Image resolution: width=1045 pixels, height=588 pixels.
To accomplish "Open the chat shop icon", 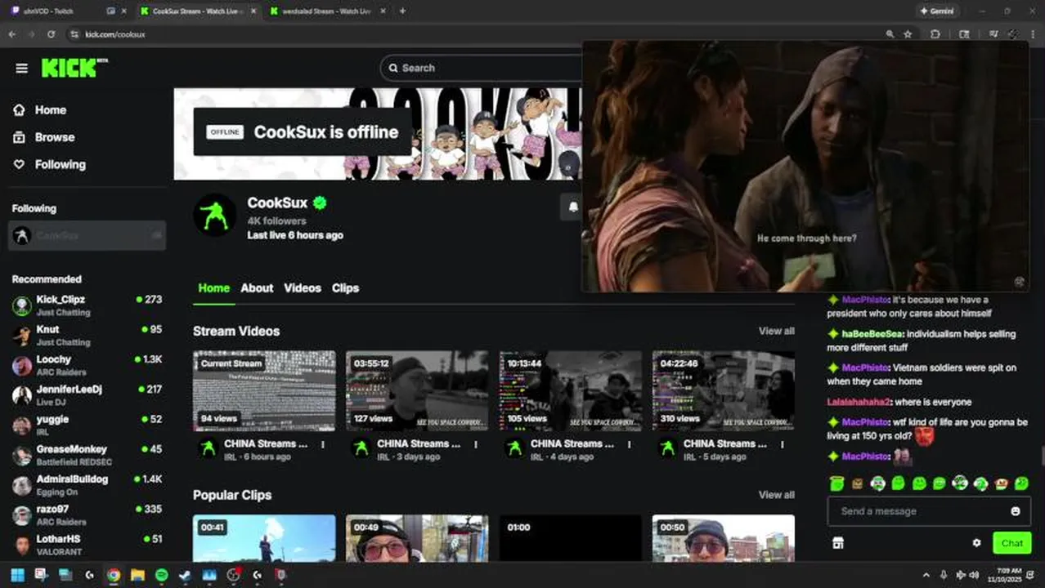I will click(x=837, y=543).
